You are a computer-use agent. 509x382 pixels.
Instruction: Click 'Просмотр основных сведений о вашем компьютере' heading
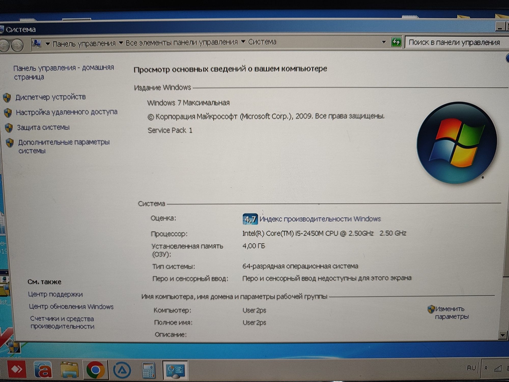pos(230,69)
